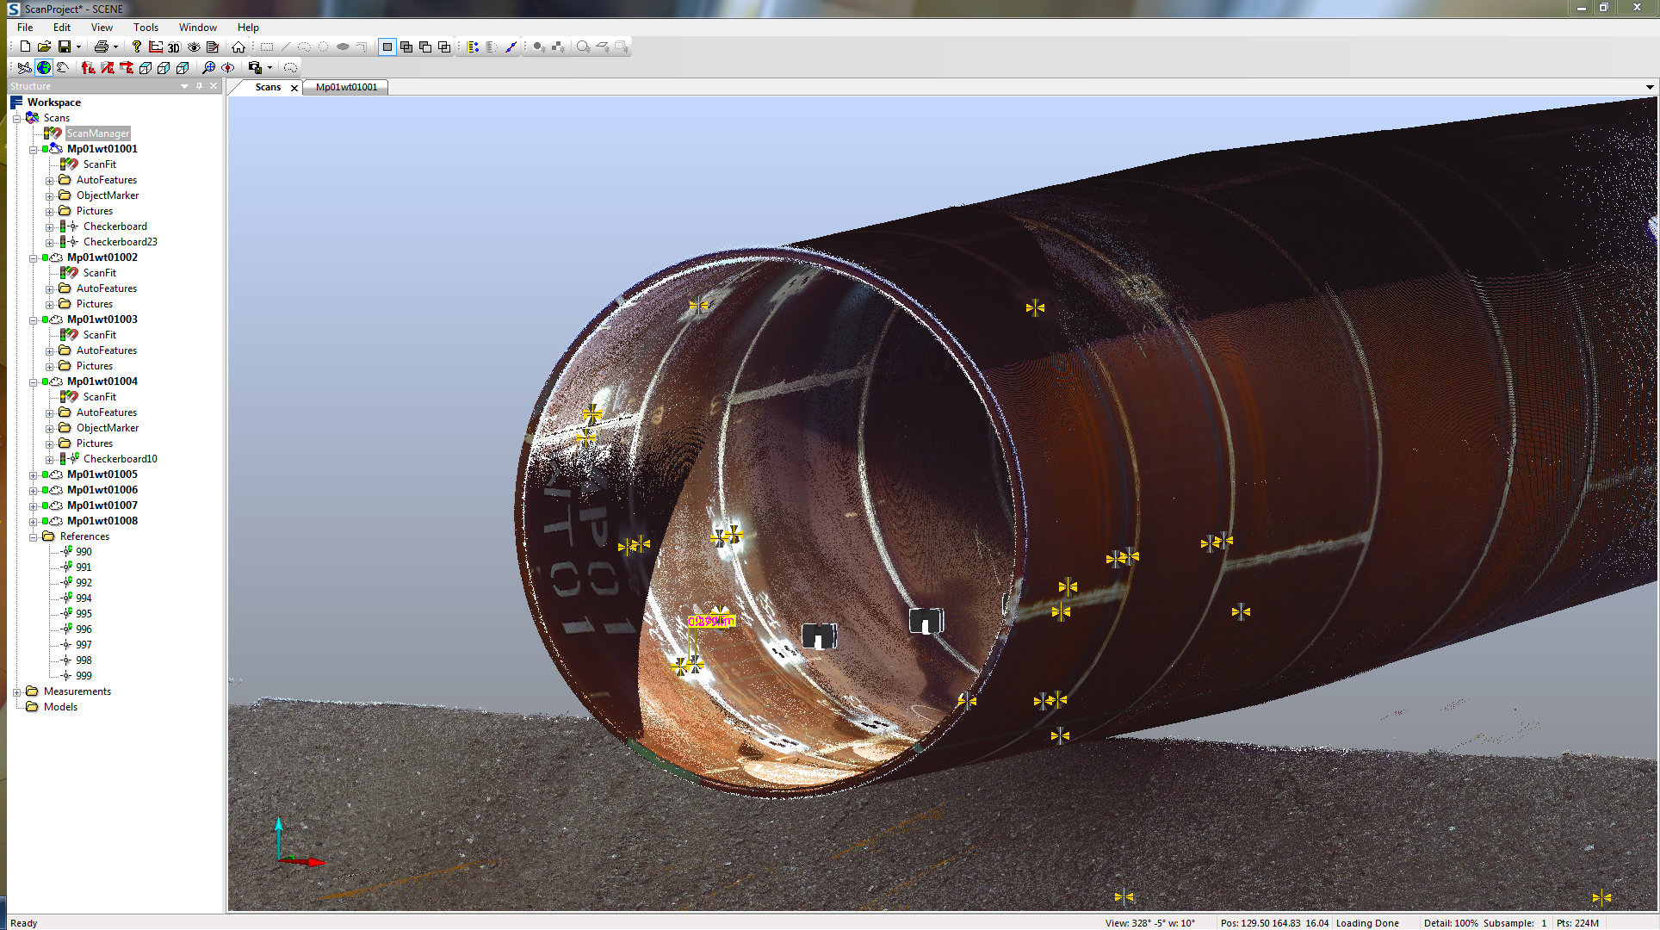Viewport: 1660px width, 930px height.
Task: Expand the Mp01wt01005 scan node
Action: 34,474
